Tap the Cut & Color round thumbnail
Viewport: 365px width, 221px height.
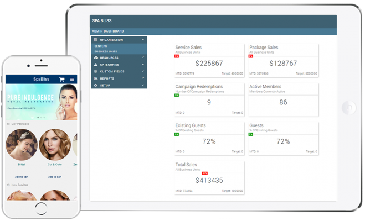tap(55, 145)
